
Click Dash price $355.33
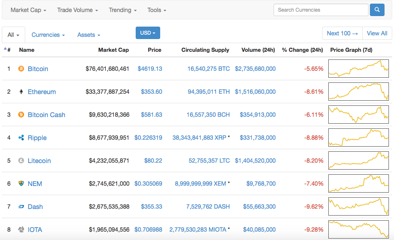151,206
